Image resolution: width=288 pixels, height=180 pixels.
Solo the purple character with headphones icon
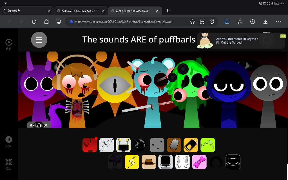(39, 125)
